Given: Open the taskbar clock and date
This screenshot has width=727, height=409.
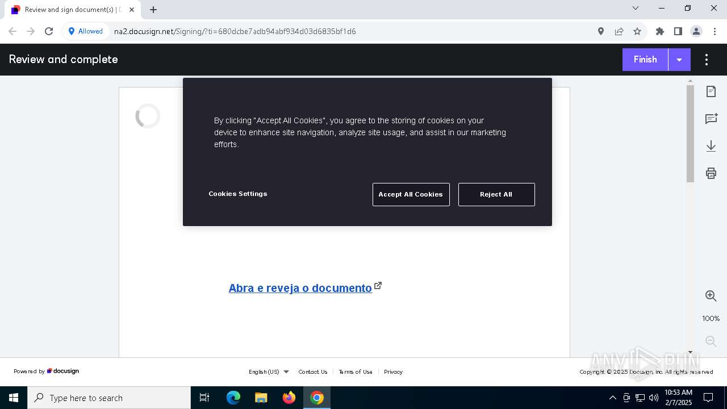Looking at the screenshot, I should tap(678, 398).
